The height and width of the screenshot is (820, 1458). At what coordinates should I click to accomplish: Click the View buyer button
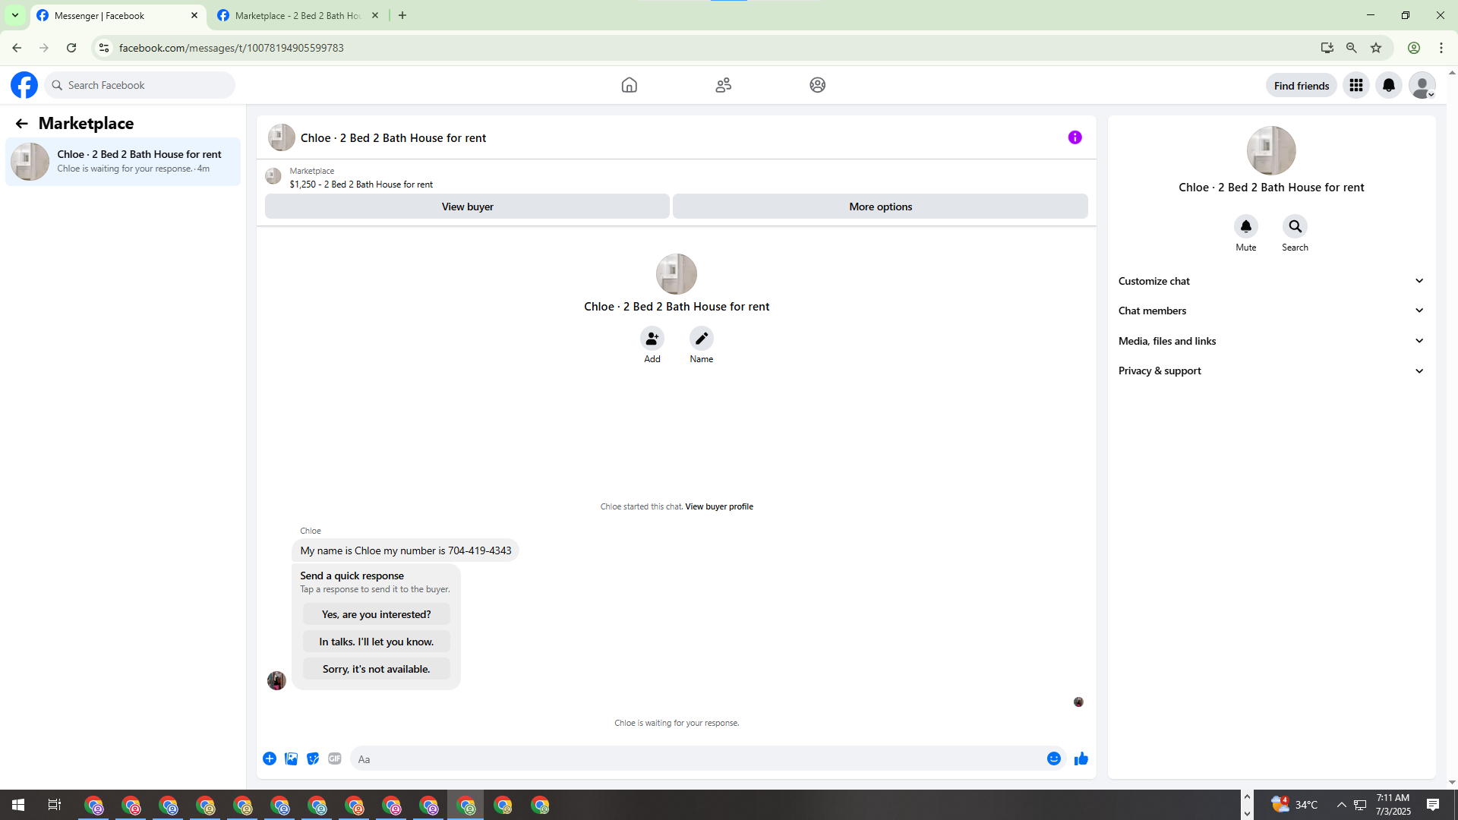(x=467, y=207)
